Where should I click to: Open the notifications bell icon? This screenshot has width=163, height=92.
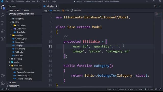160,89
